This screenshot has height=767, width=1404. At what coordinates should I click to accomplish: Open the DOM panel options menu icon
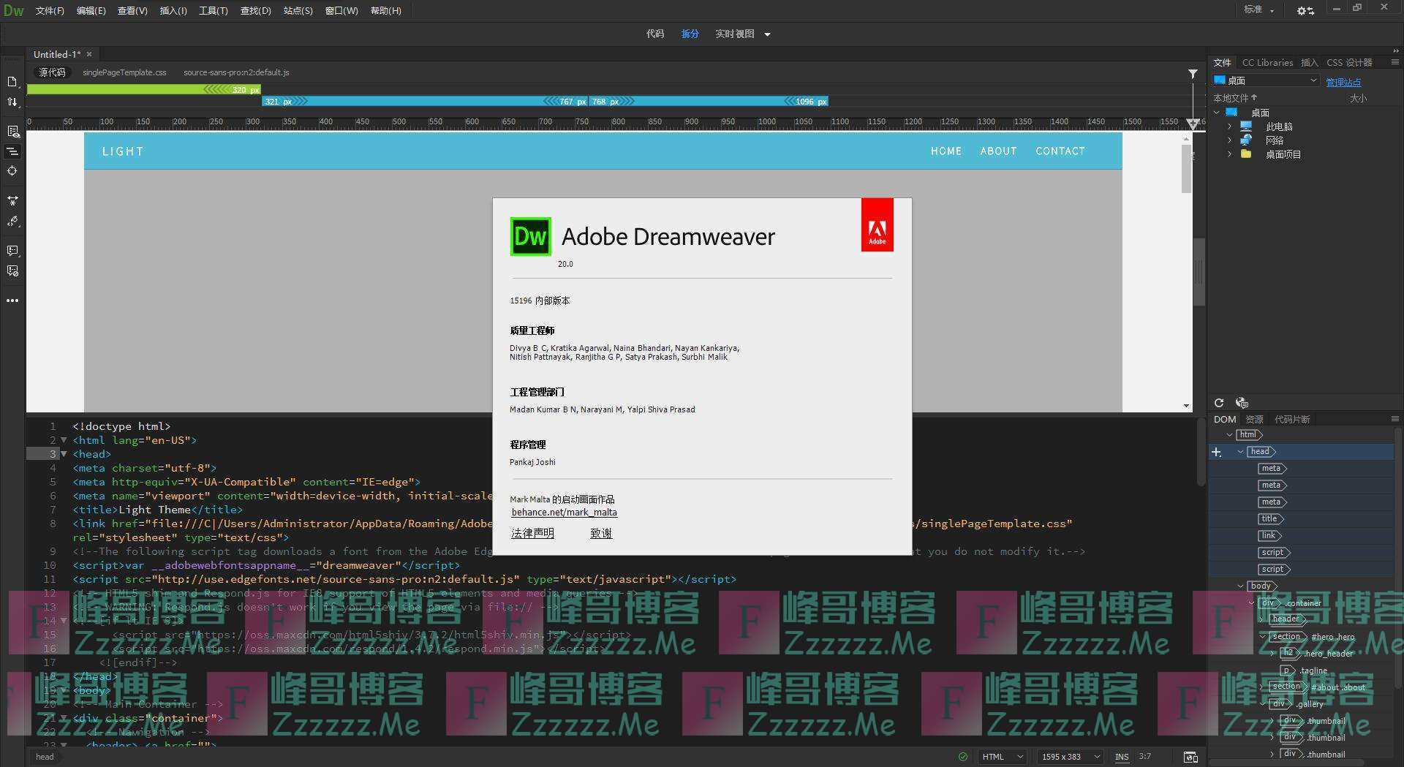pyautogui.click(x=1394, y=419)
